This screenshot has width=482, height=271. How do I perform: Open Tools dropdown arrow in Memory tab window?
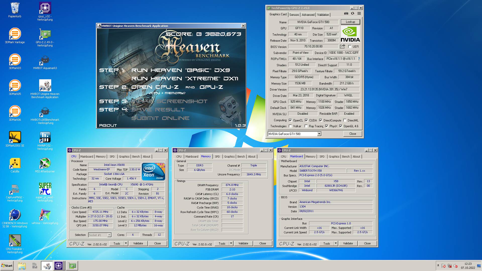[231, 243]
